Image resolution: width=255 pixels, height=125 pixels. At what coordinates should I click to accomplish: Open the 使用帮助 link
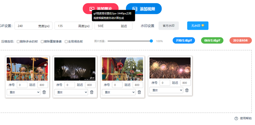point(246,118)
